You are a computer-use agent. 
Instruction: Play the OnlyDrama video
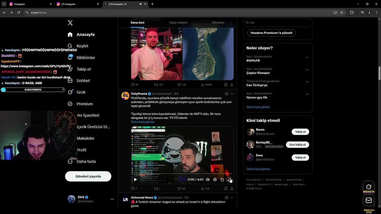point(135,180)
